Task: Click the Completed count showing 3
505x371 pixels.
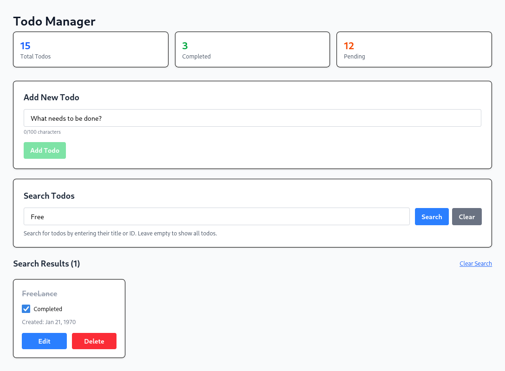Action: tap(185, 46)
